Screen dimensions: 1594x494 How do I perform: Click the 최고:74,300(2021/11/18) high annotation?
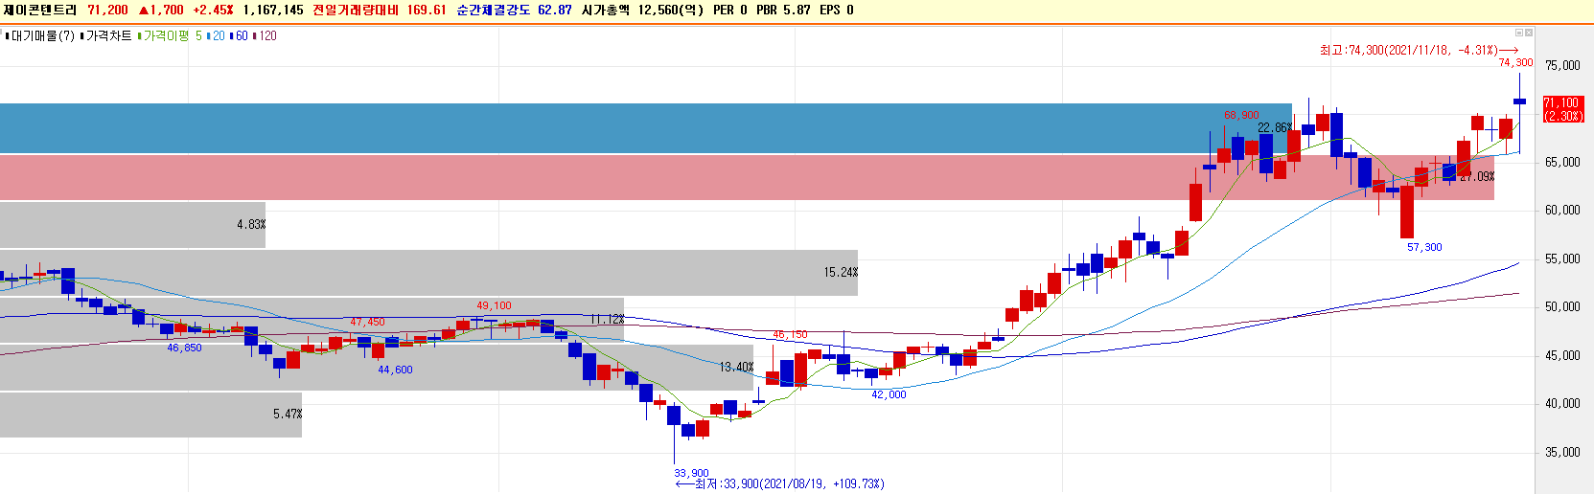tap(1420, 50)
